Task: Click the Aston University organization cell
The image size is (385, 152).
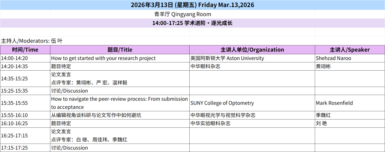Action: click(227, 58)
